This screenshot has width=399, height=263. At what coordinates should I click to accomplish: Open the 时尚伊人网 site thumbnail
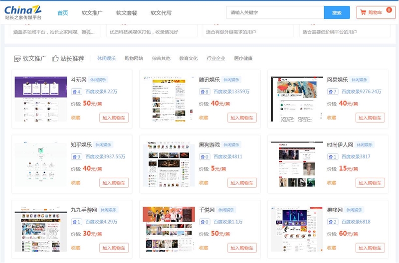pyautogui.click(x=297, y=164)
